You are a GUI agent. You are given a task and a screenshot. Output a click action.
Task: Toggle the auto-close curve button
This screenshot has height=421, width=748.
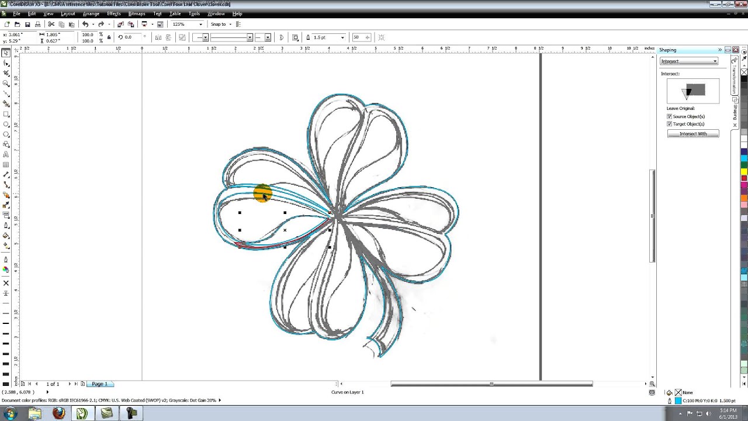pos(282,37)
